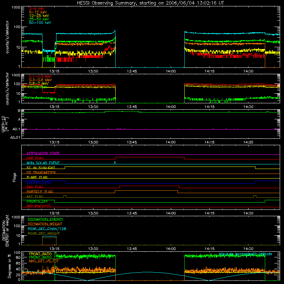Screen dimensions: 284x284
Task: Select the '80' y-axis label of the bottom panel
Action: click(18, 257)
